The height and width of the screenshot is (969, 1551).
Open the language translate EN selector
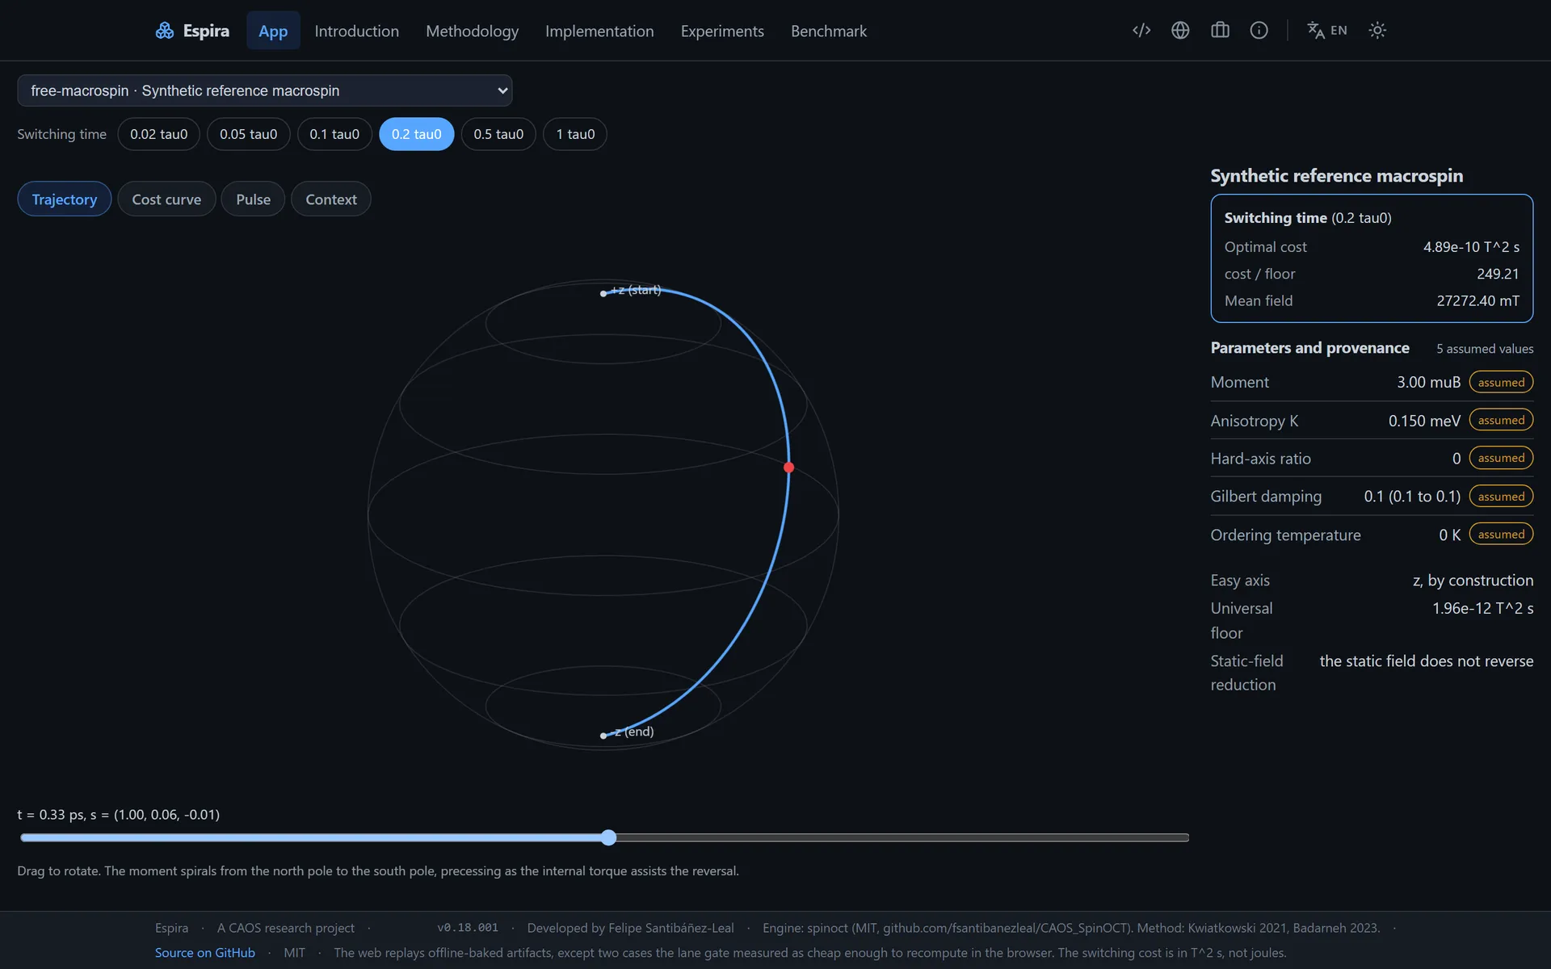1327,31
